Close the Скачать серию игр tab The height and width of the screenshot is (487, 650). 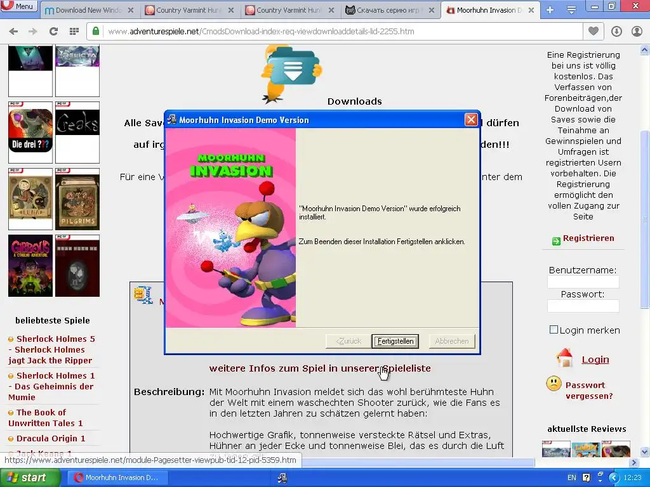432,10
